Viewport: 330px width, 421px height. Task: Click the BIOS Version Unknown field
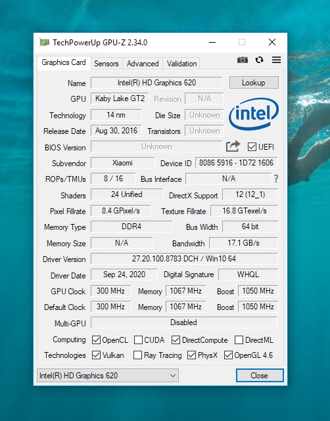(156, 146)
